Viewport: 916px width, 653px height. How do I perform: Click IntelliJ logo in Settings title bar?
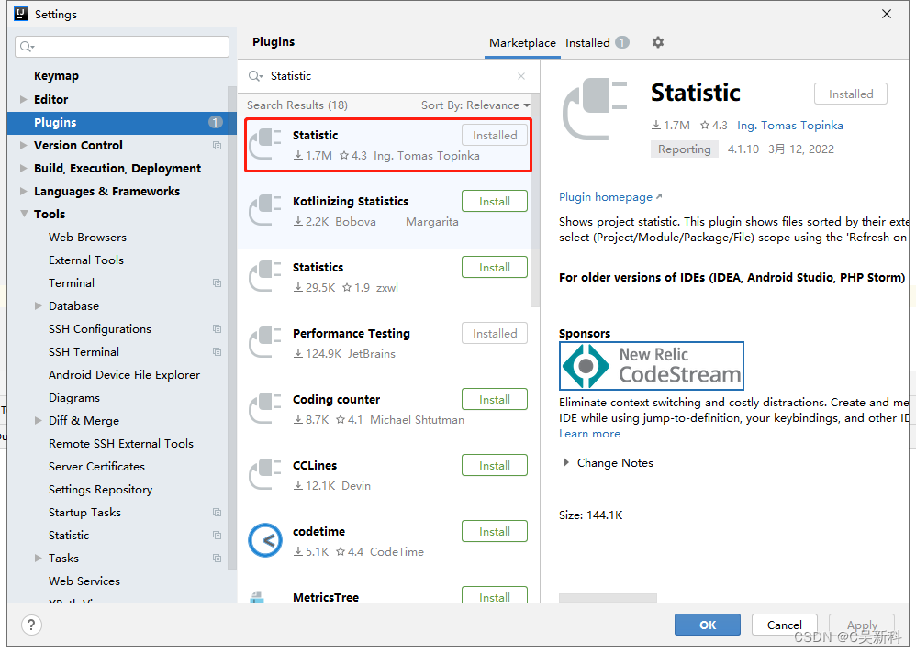(x=21, y=14)
